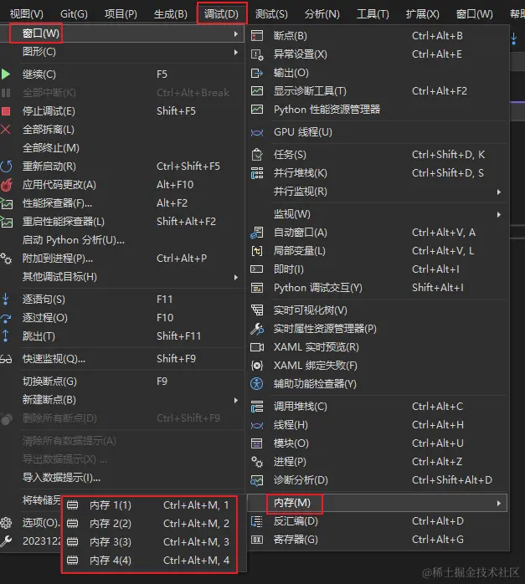This screenshot has width=525, height=584.
Task: Click the Detach All red cross icon
Action: (6, 129)
